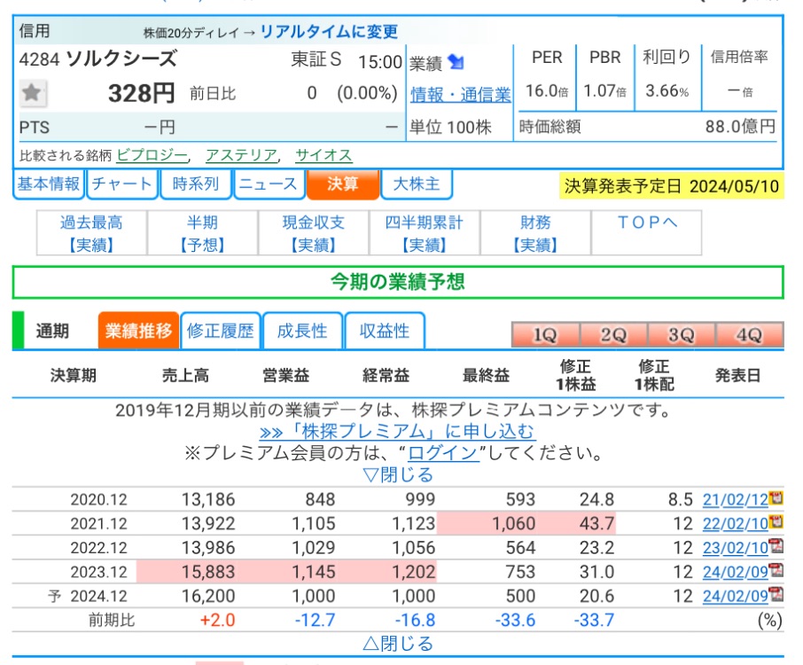Click the 営業益 column header

(x=285, y=376)
